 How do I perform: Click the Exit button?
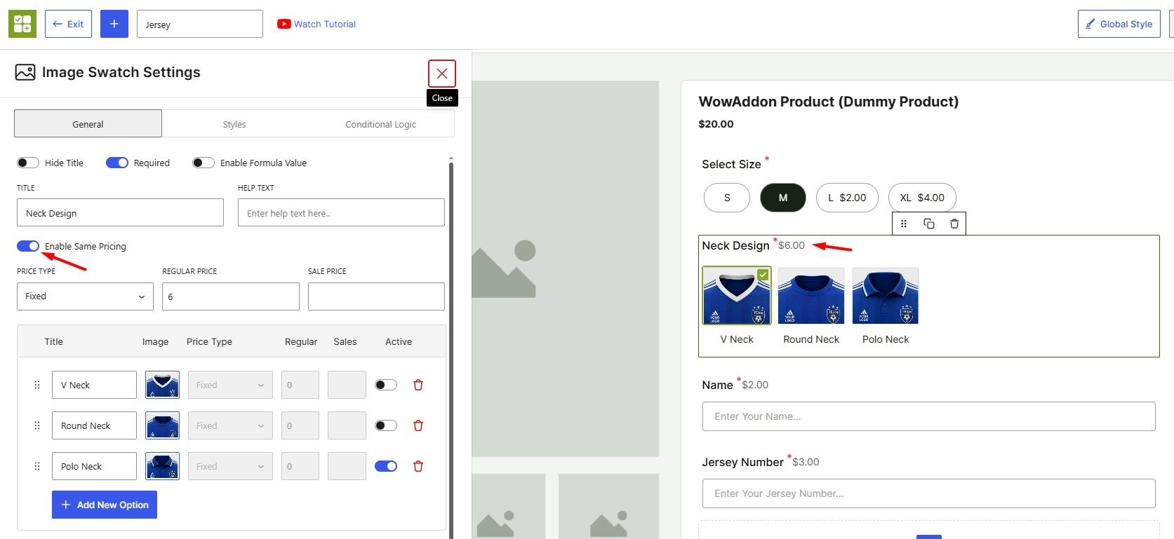68,24
